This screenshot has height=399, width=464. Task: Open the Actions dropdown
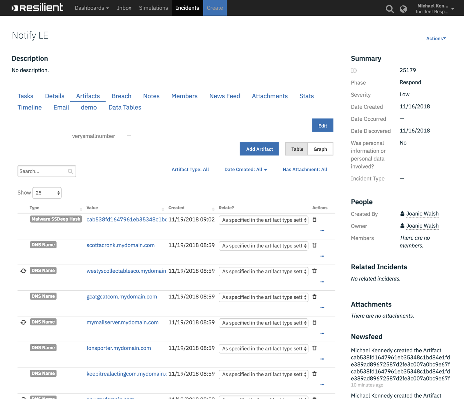[436, 38]
